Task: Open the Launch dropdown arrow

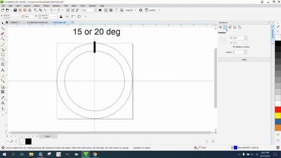Action: [x=159, y=10]
